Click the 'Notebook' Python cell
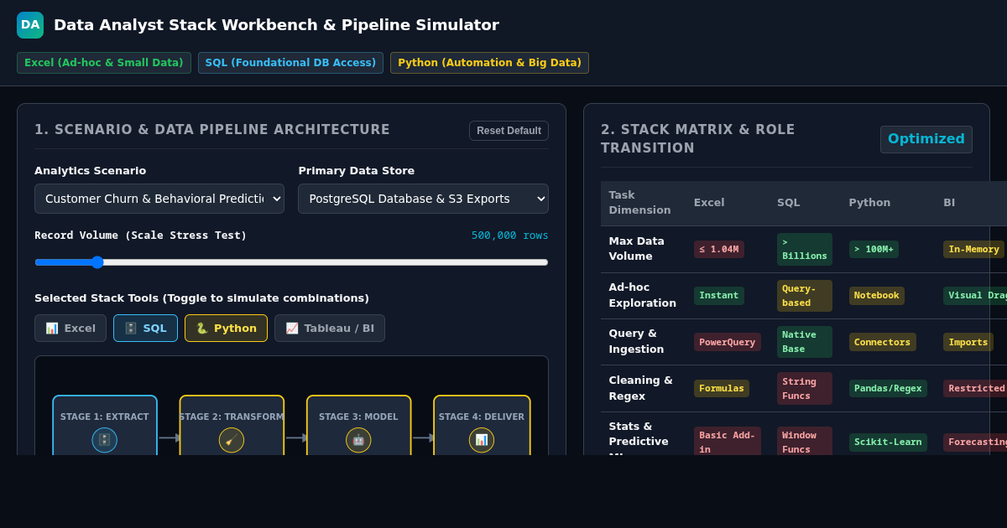1007x528 pixels. coord(877,296)
